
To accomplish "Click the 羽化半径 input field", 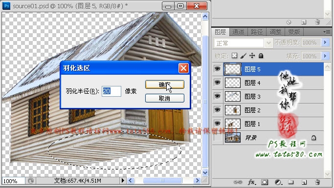I will pyautogui.click(x=111, y=91).
